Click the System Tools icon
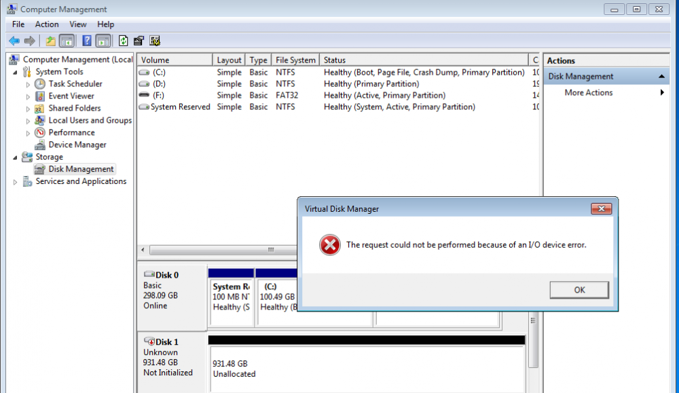Viewport: 679px width, 393px height. coord(27,71)
